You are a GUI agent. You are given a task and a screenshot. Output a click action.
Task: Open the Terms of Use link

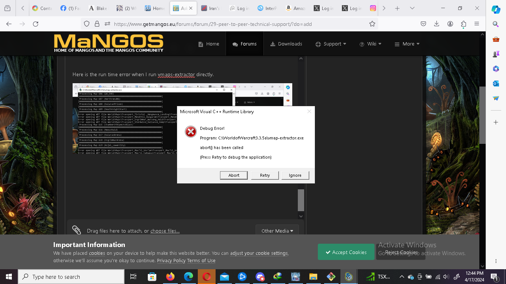coord(201,260)
